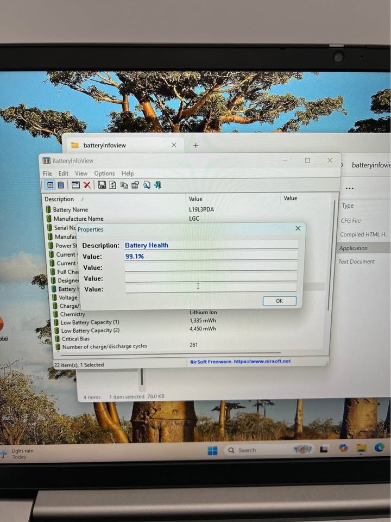391x522 pixels.
Task: Select the Text Document entry in File Explorer
Action: click(356, 262)
